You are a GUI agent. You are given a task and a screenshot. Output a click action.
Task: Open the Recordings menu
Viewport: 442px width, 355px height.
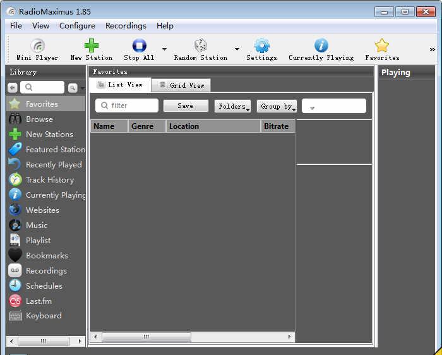[x=126, y=26]
